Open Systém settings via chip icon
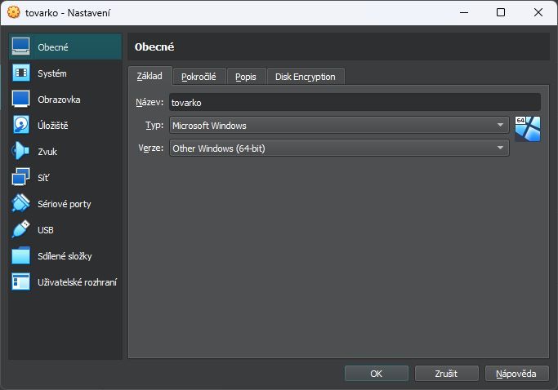Image resolution: width=558 pixels, height=390 pixels. click(x=21, y=73)
